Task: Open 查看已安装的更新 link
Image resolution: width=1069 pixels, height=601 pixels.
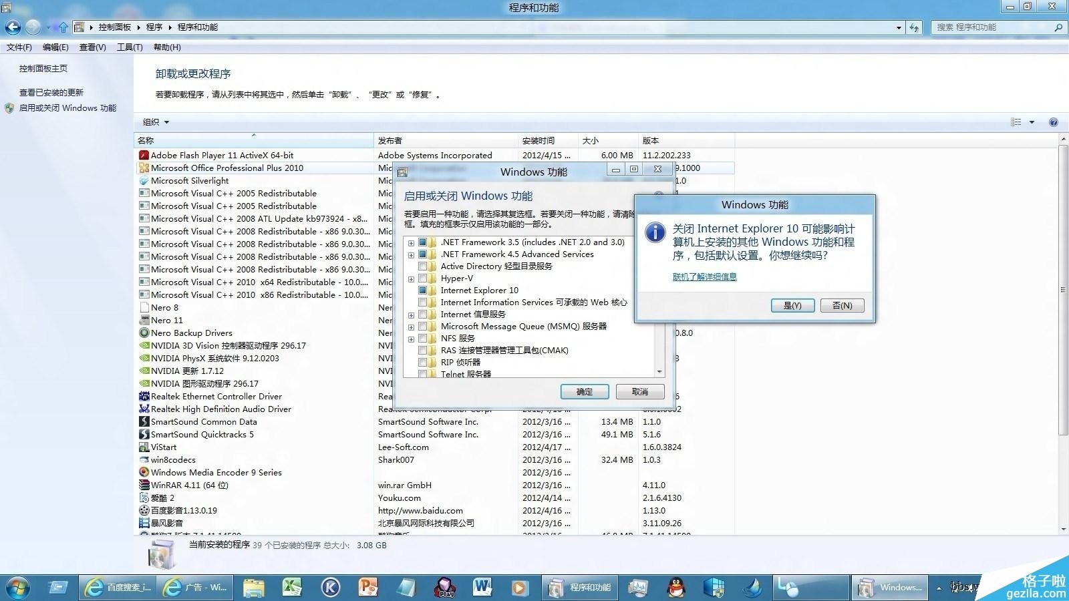Action: 51,93
